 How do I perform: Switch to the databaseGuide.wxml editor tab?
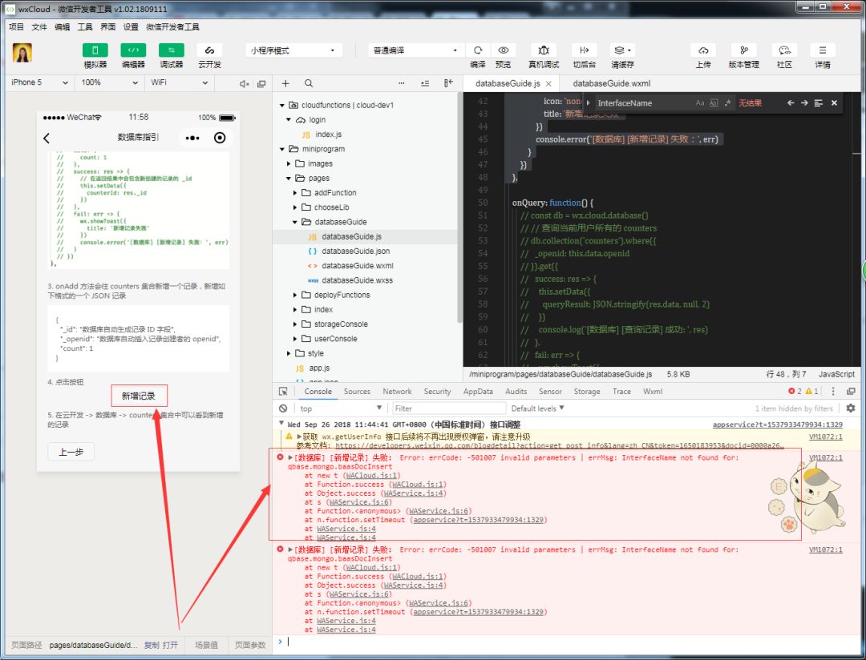tap(611, 83)
